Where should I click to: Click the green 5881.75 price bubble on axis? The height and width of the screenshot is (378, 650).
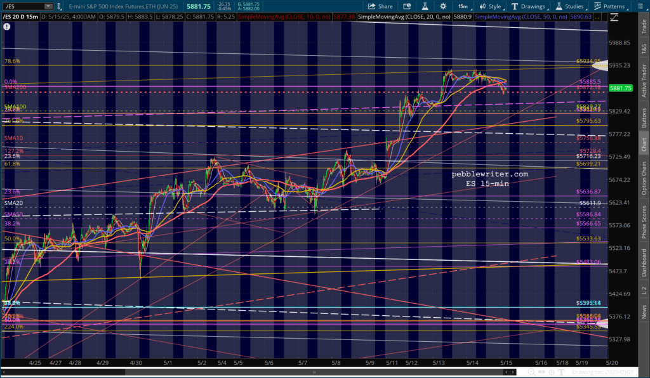(621, 88)
